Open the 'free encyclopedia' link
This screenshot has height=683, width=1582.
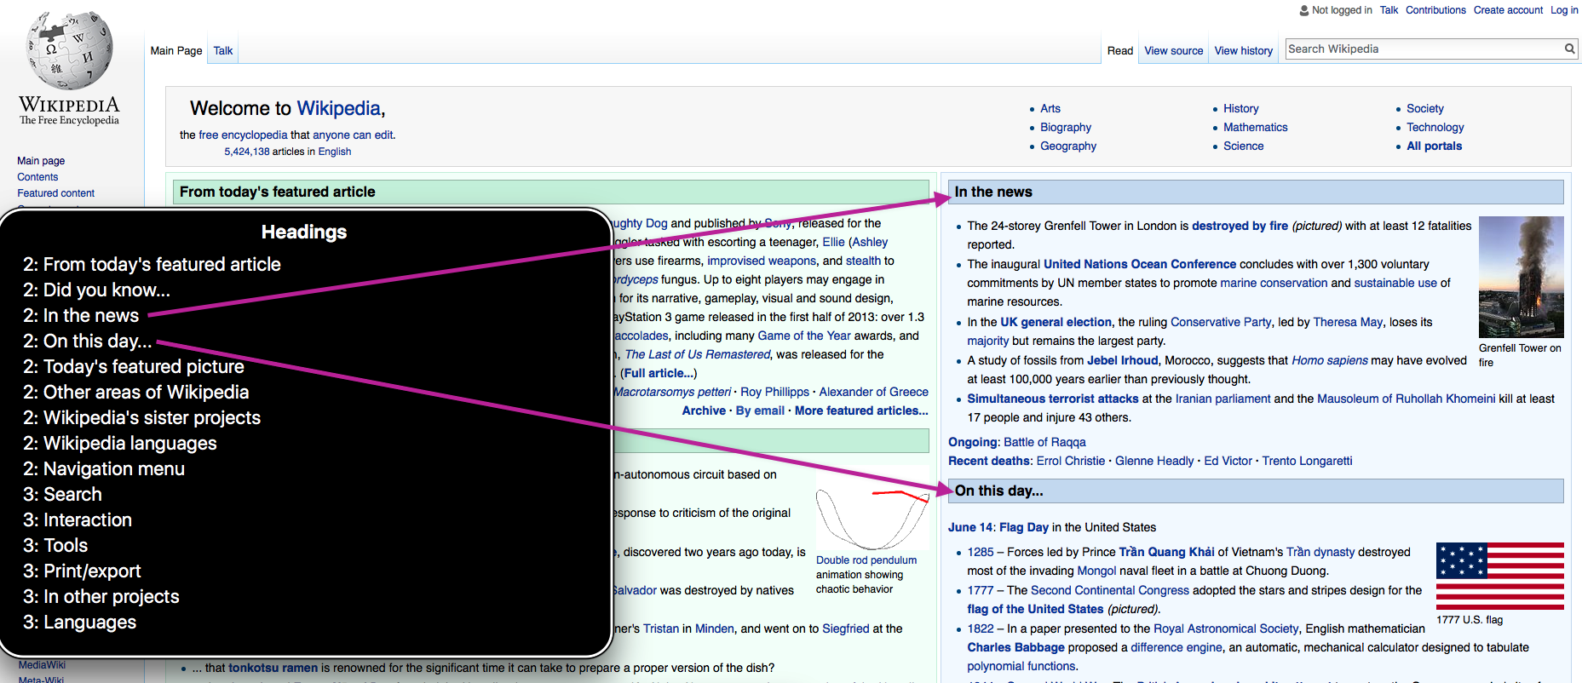(x=243, y=135)
